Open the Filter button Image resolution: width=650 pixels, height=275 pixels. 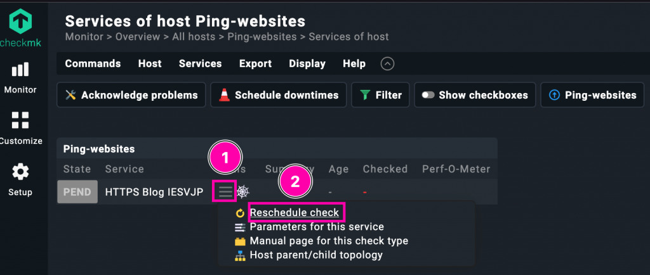pyautogui.click(x=380, y=95)
